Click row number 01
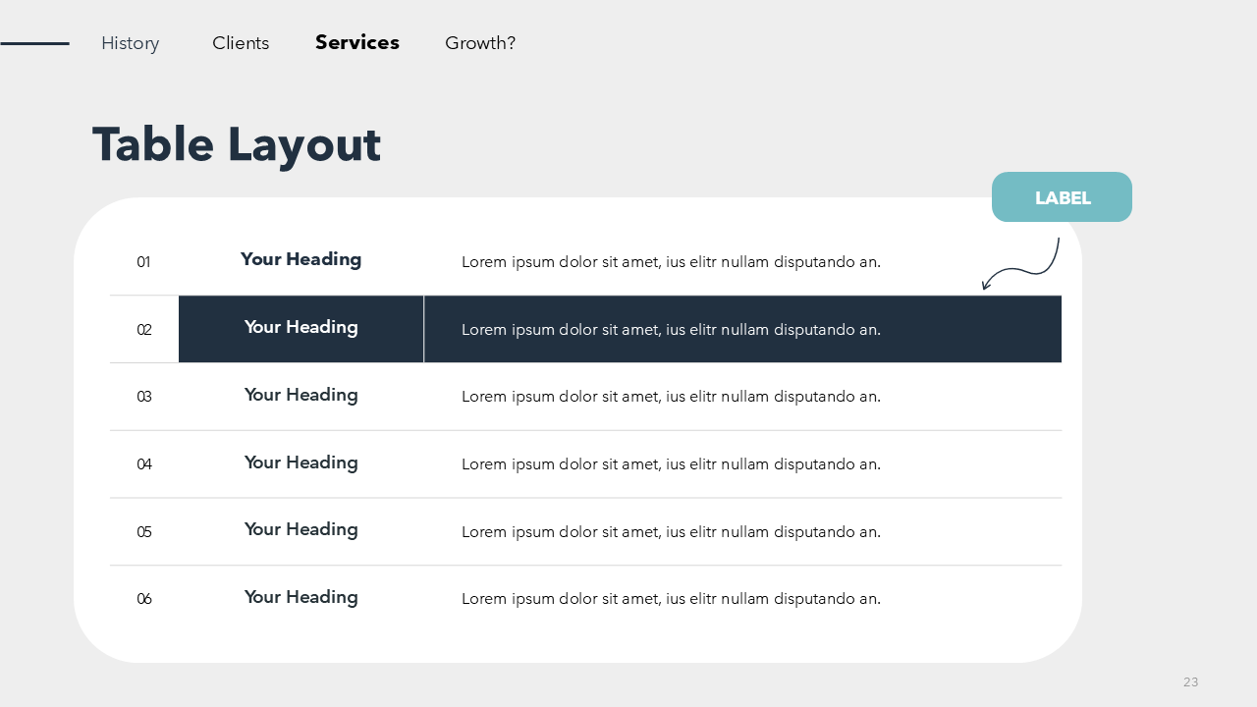 (x=143, y=262)
